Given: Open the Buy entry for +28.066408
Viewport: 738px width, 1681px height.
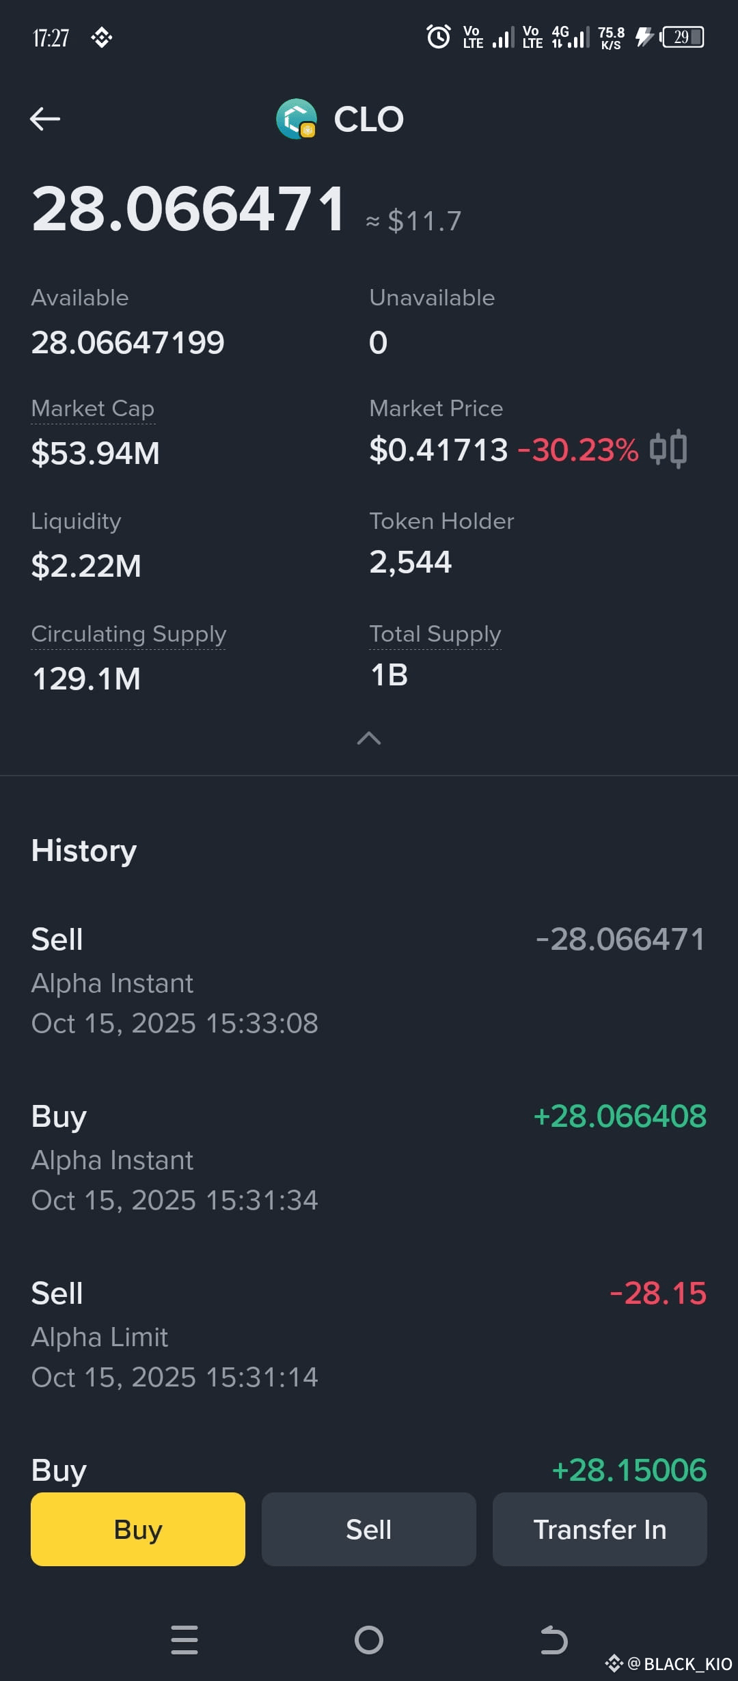Looking at the screenshot, I should (x=369, y=1158).
